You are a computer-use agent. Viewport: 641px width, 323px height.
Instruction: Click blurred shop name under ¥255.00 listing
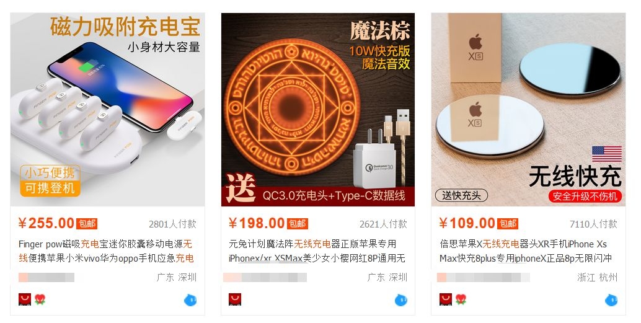point(46,278)
